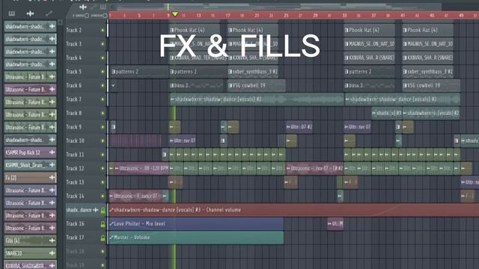Viewport: 479px width, 269px height.
Task: Show automation clips in the picker panel
Action: coord(49,13)
